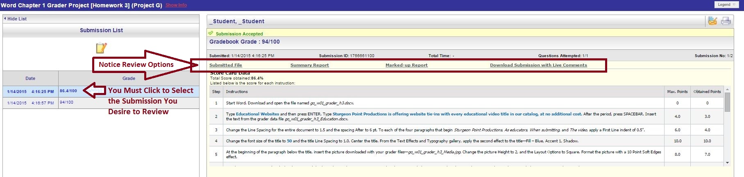744x177 pixels.
Task: Click the notepad pencil icon in Submission List
Action: pos(101,48)
